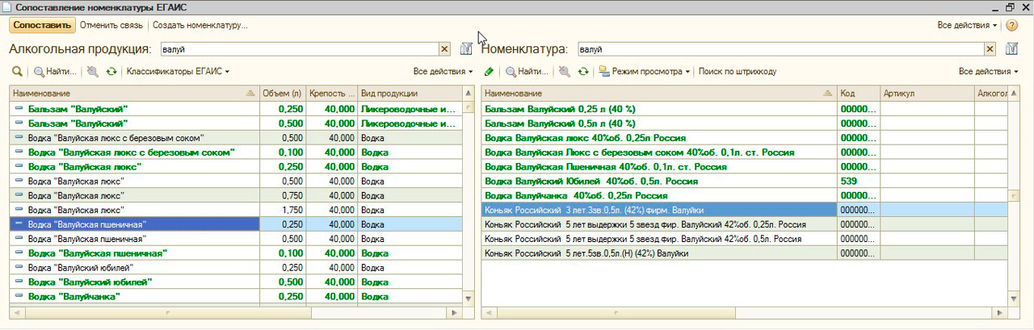The image size is (1034, 330).
Task: Clear the Алкогольная продукция search with X
Action: click(x=443, y=49)
